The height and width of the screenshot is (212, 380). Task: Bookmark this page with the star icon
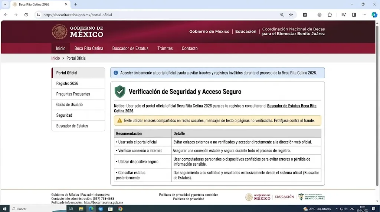291,15
